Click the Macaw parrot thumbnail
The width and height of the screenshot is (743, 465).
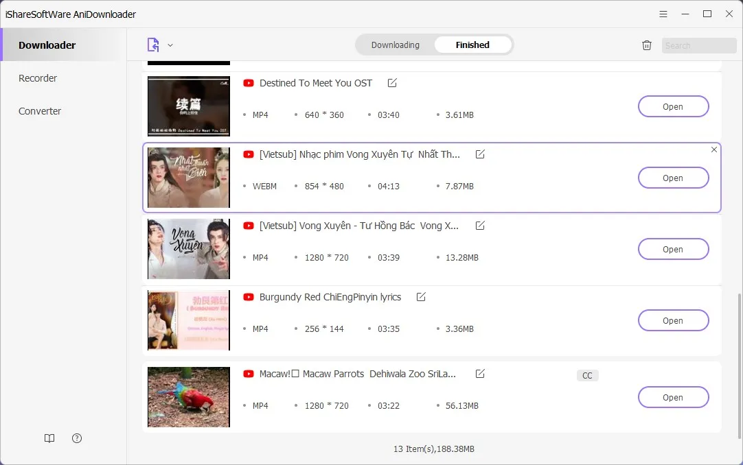(189, 397)
